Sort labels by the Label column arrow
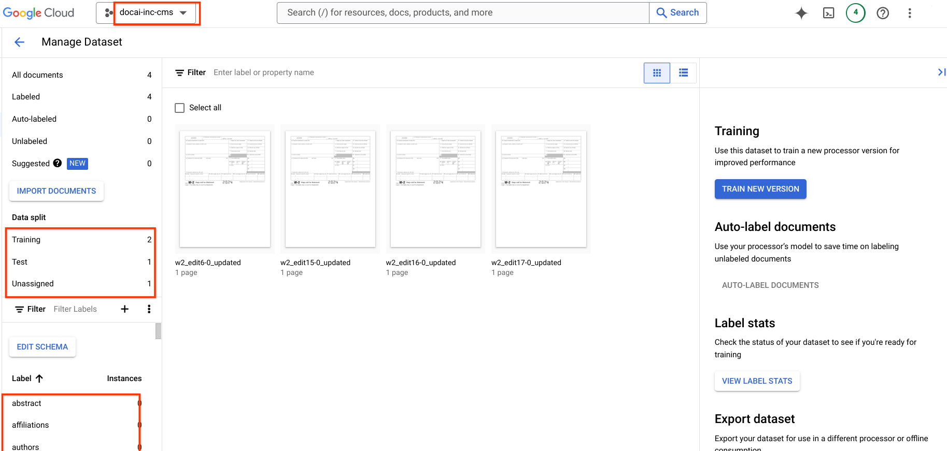The height and width of the screenshot is (451, 947). coord(39,379)
